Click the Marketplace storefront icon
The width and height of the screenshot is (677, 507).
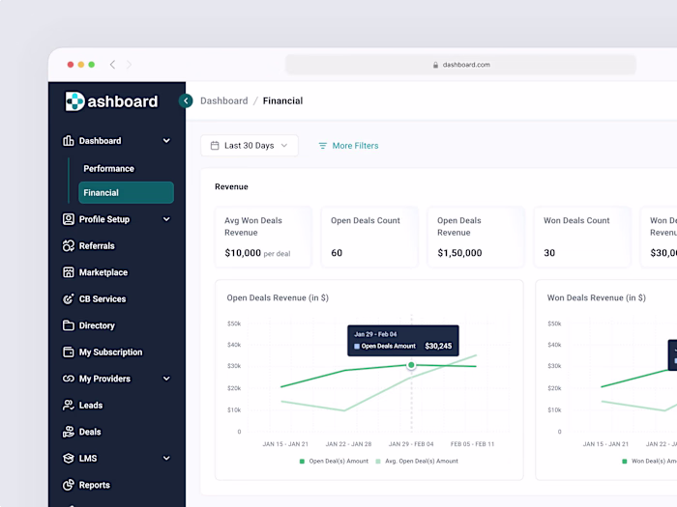pos(69,272)
